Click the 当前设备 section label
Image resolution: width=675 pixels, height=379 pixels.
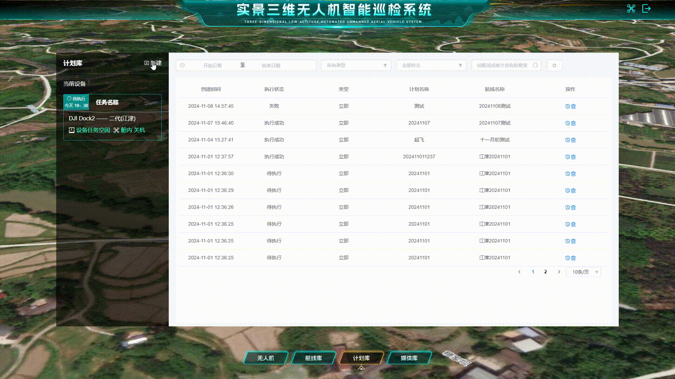pyautogui.click(x=74, y=84)
